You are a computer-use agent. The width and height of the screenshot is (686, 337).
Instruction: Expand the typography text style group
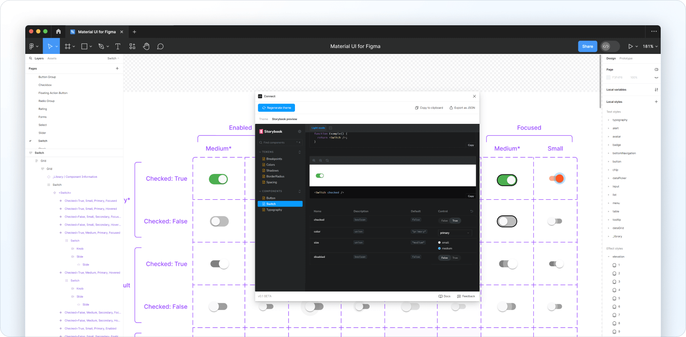click(x=608, y=120)
